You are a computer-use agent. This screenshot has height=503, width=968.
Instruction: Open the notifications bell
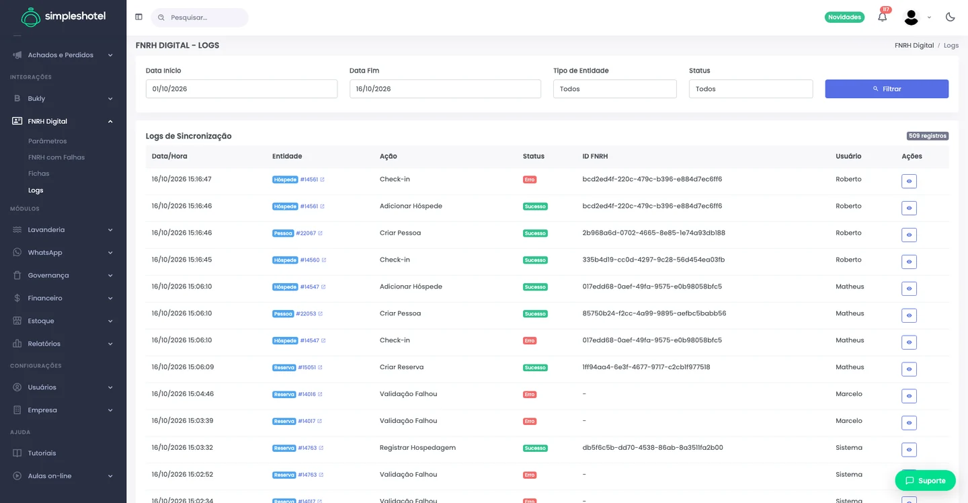point(883,17)
